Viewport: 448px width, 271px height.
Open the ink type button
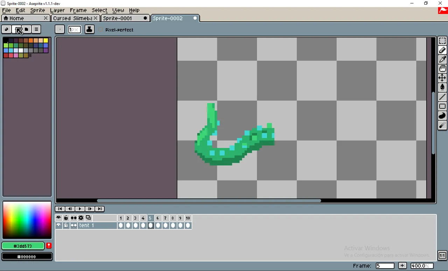pyautogui.click(x=89, y=29)
